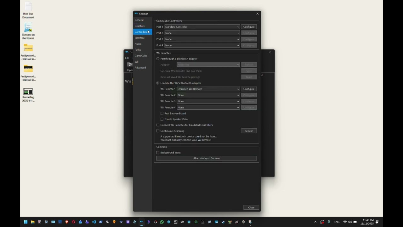Open Alternate Input Sources
Image resolution: width=403 pixels, height=227 pixels.
(x=207, y=158)
